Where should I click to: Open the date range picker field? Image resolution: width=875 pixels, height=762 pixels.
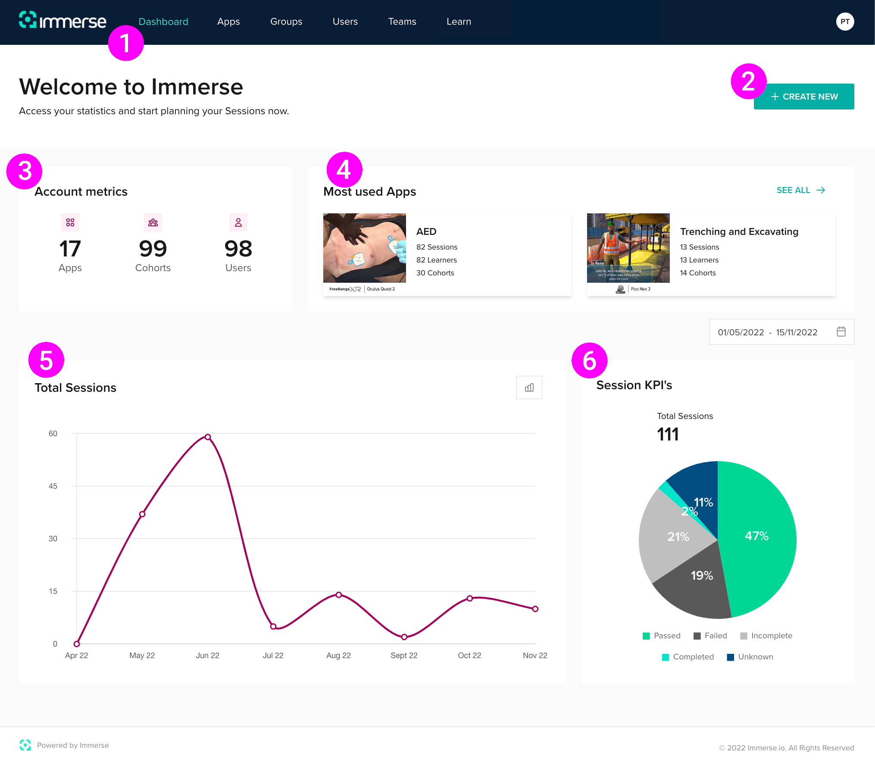767,332
